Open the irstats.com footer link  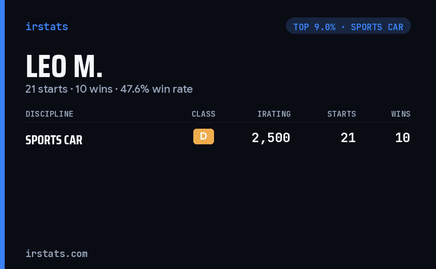[x=56, y=253]
